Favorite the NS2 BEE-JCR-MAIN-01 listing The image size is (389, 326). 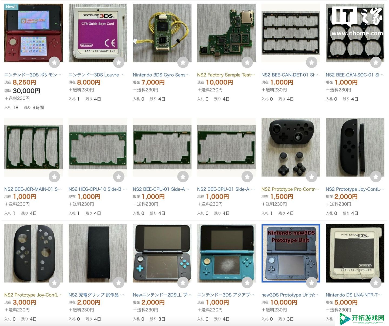(x=54, y=177)
